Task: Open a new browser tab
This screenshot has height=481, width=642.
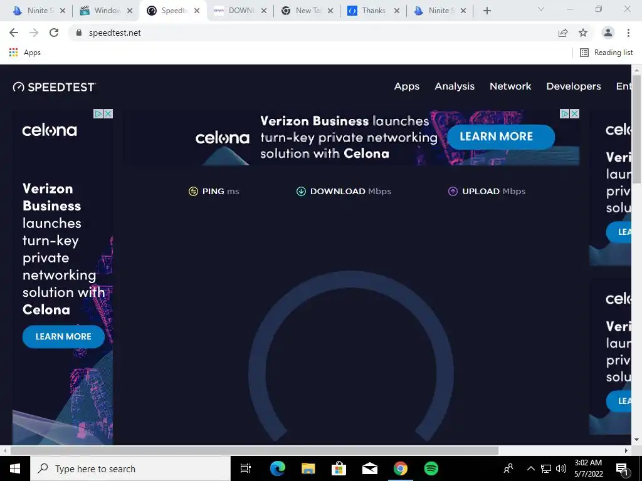Action: 487,11
